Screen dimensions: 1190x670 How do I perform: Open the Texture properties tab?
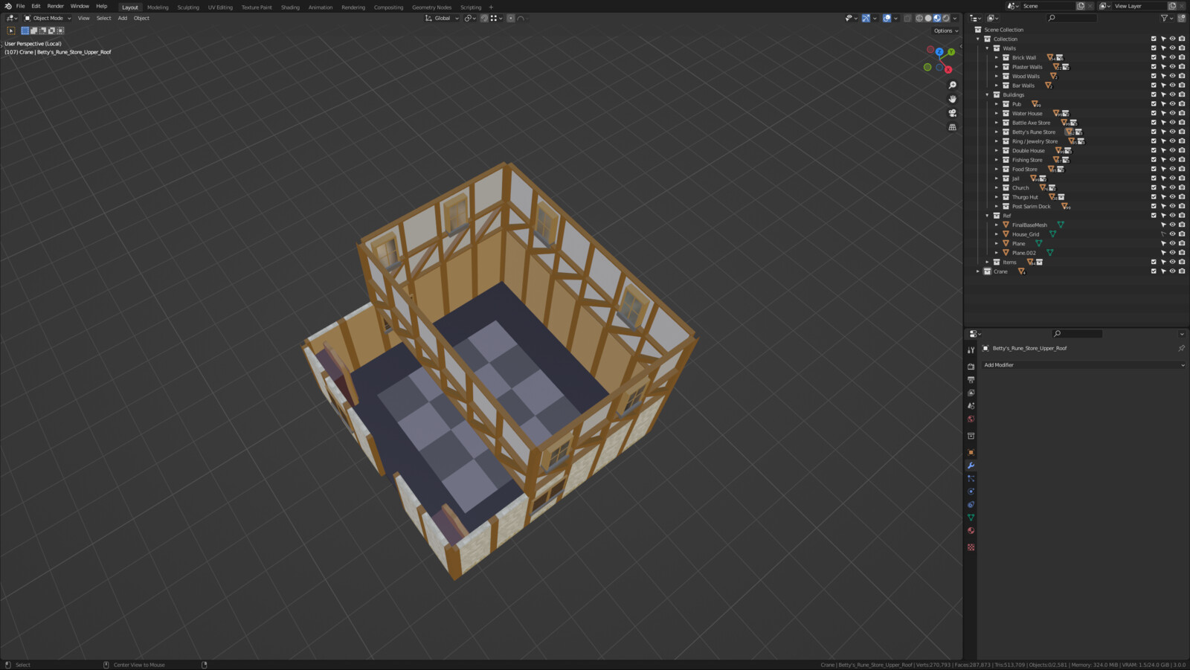point(971,547)
